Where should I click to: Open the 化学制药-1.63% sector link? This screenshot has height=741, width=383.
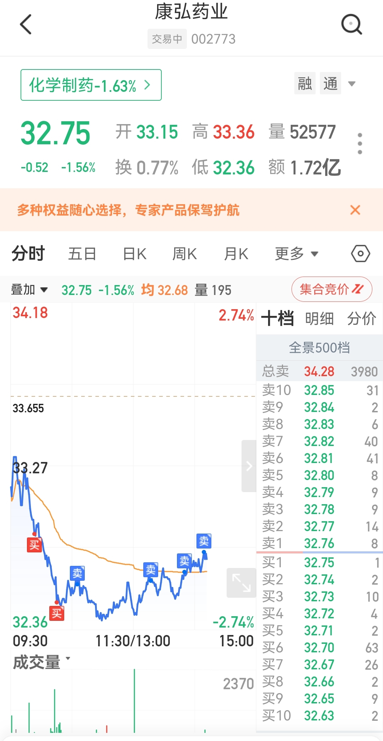pos(91,85)
